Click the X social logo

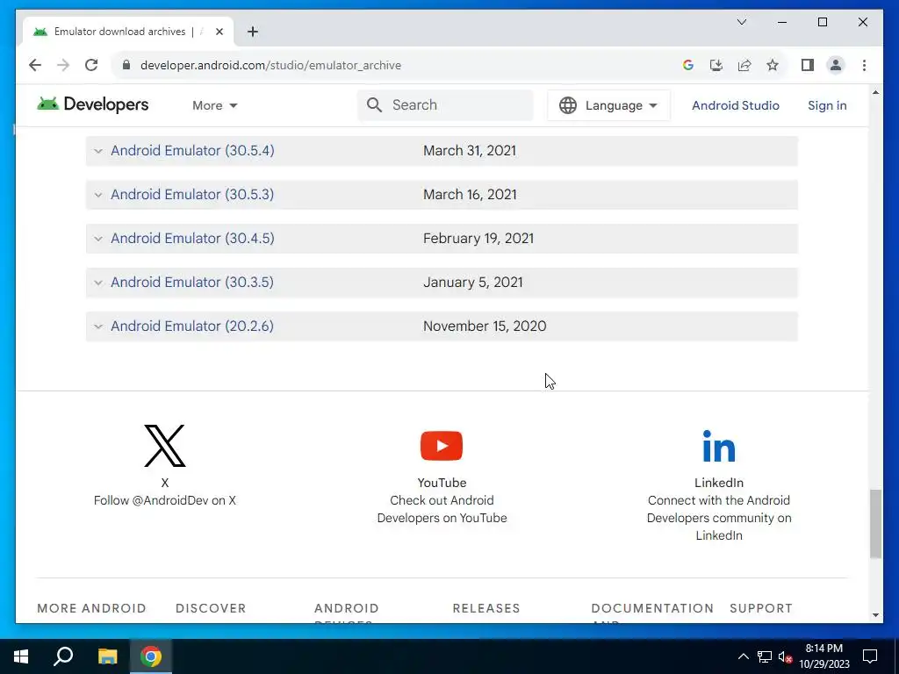click(164, 445)
